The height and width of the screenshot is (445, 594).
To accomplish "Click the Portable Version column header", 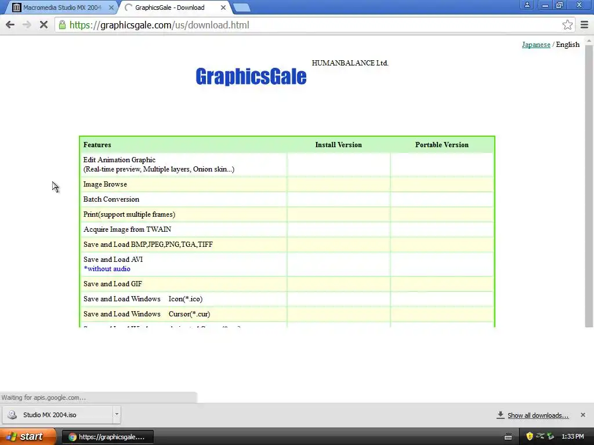I will [x=441, y=145].
